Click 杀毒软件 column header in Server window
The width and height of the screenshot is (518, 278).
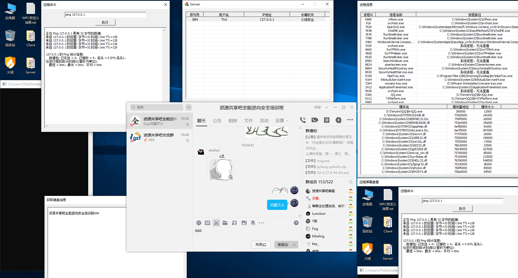307,15
